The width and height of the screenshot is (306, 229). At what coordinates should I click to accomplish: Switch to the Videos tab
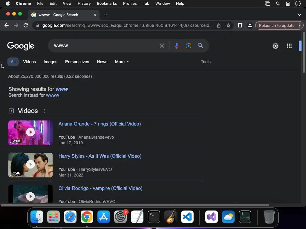[x=30, y=62]
